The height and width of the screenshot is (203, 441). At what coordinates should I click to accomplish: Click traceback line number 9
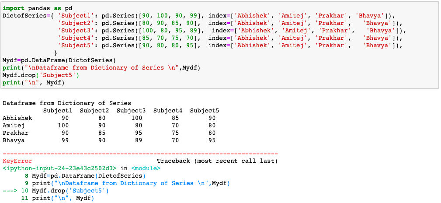[27, 183]
